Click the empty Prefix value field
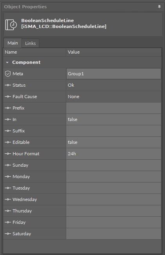The height and width of the screenshot is (255, 165). point(114,108)
